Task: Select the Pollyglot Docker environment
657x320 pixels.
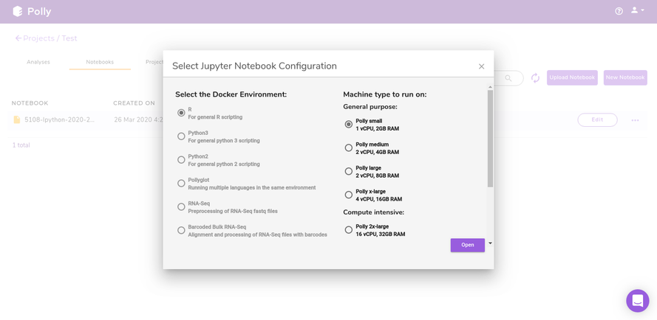Action: coord(181,183)
